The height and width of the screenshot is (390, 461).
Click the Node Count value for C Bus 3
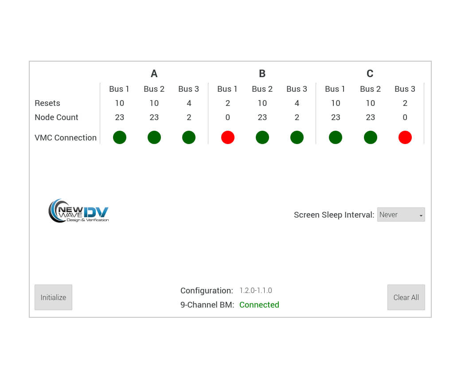point(405,117)
